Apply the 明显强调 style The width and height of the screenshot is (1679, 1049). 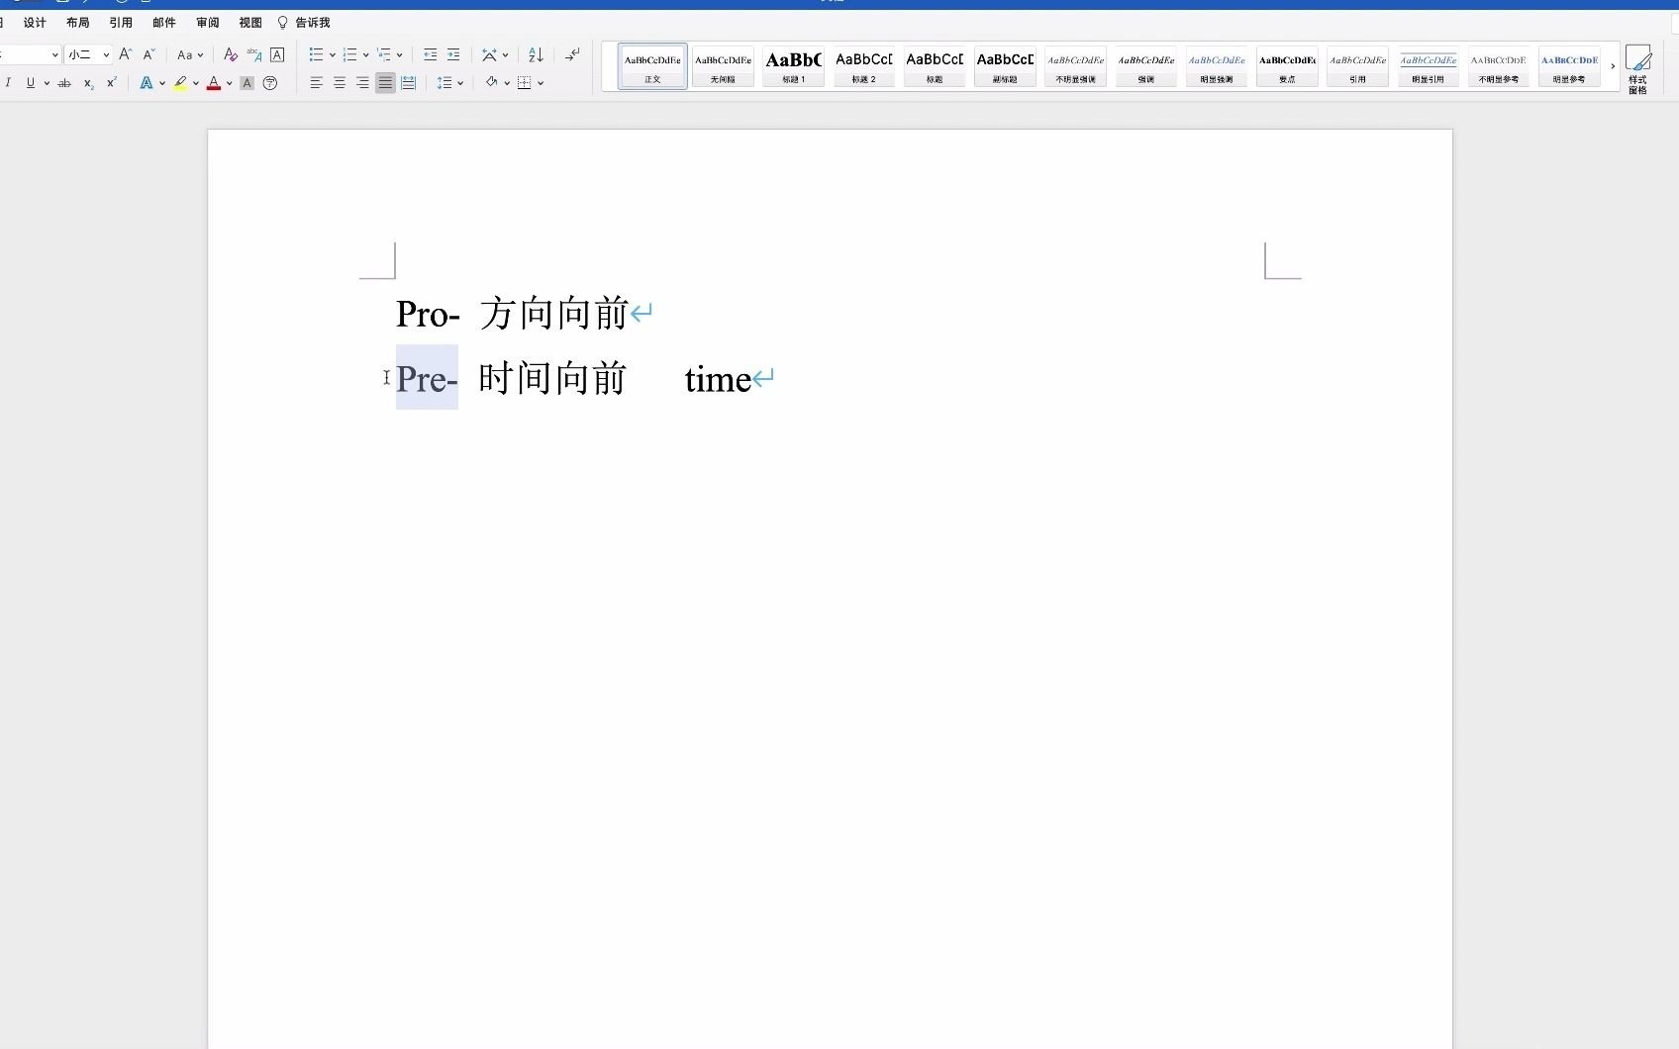coord(1217,66)
